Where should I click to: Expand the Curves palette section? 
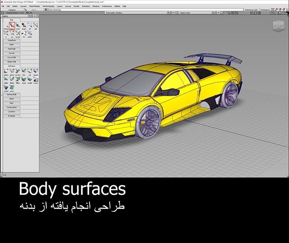(12, 53)
